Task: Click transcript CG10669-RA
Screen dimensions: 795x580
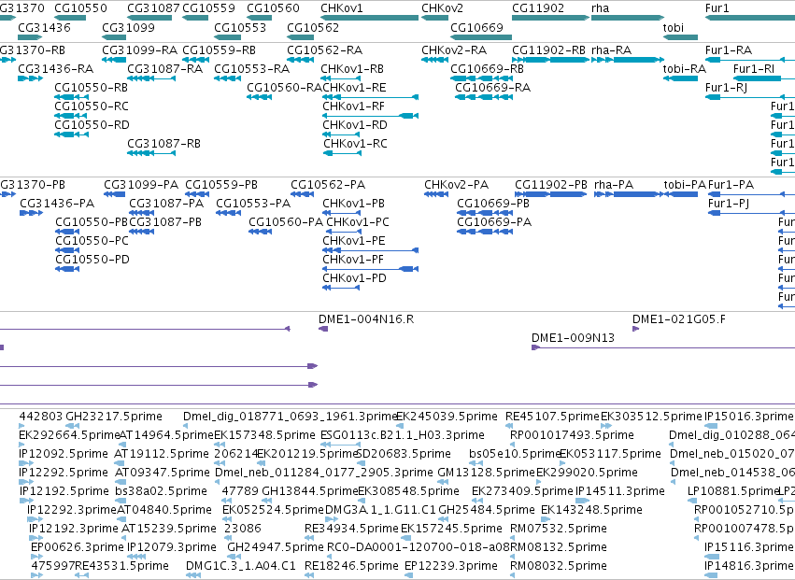Action: (484, 97)
